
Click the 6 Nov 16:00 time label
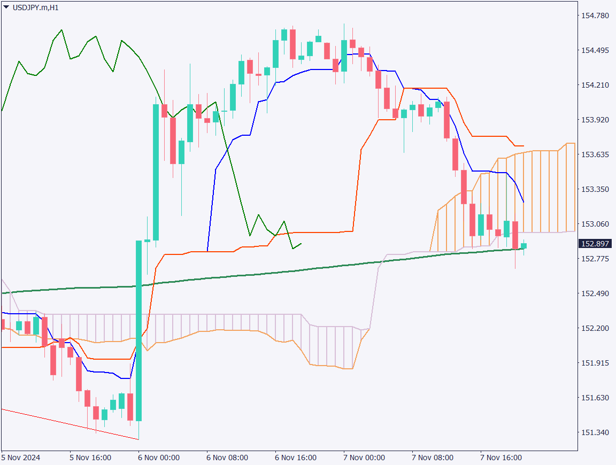(x=296, y=458)
